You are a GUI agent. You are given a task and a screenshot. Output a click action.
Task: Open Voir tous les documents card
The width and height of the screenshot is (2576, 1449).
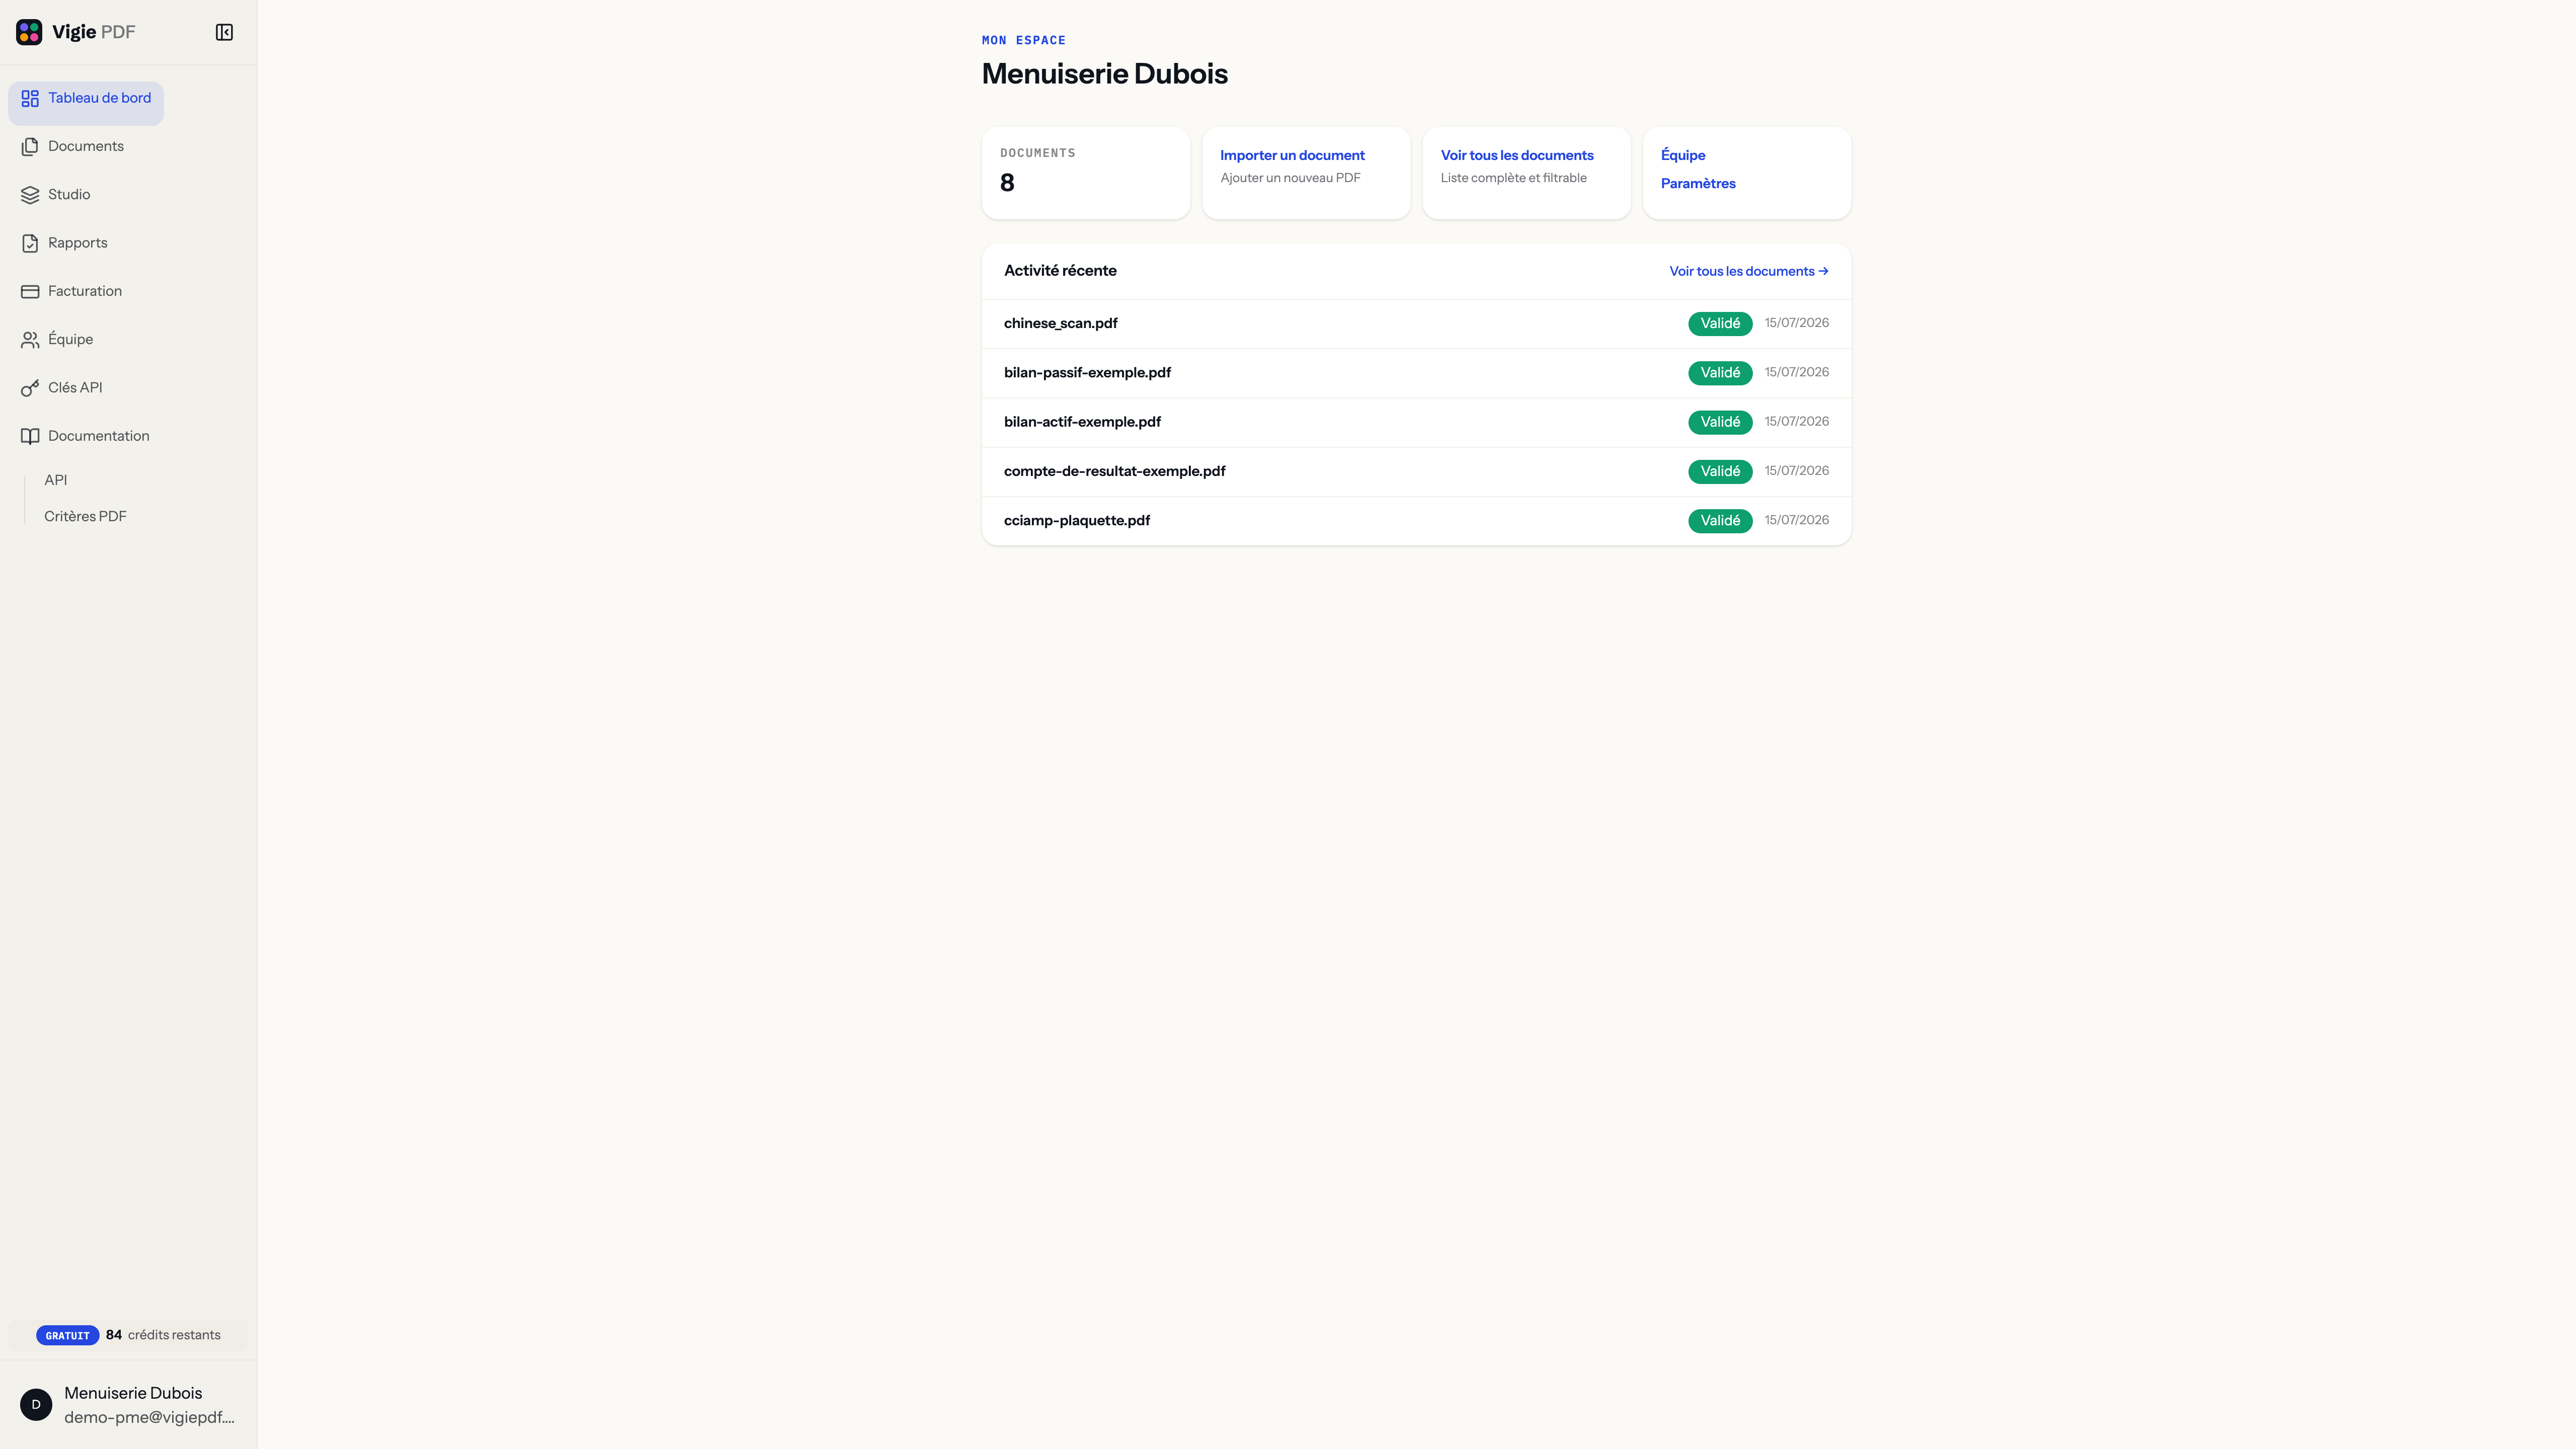[x=1526, y=173]
